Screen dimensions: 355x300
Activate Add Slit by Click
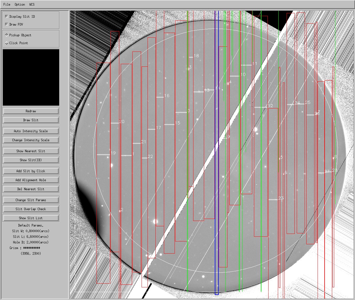point(31,171)
